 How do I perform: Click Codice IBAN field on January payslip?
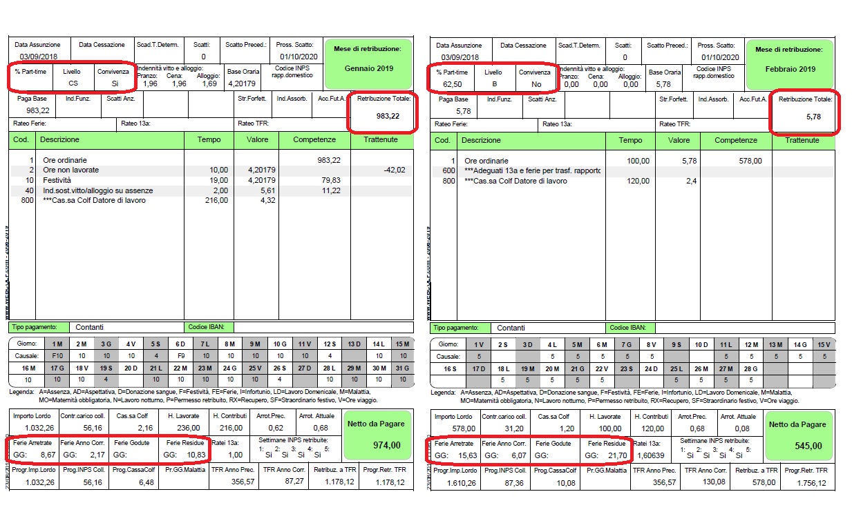(323, 327)
